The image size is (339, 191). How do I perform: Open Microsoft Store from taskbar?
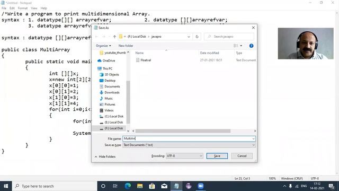(152, 186)
